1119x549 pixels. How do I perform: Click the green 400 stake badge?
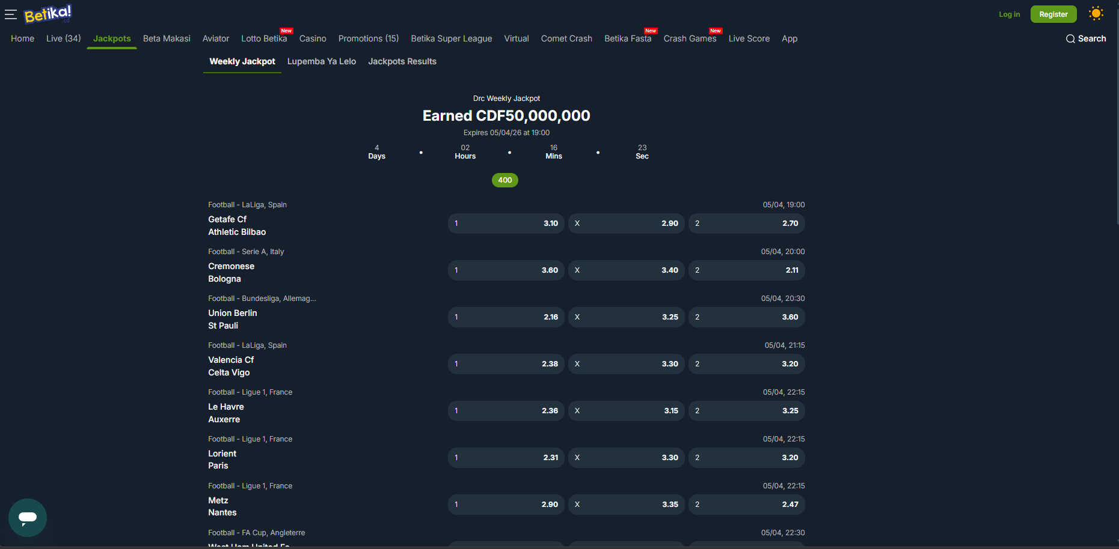tap(505, 180)
